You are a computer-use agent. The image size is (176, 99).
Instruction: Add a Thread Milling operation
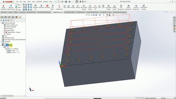click(90, 7)
